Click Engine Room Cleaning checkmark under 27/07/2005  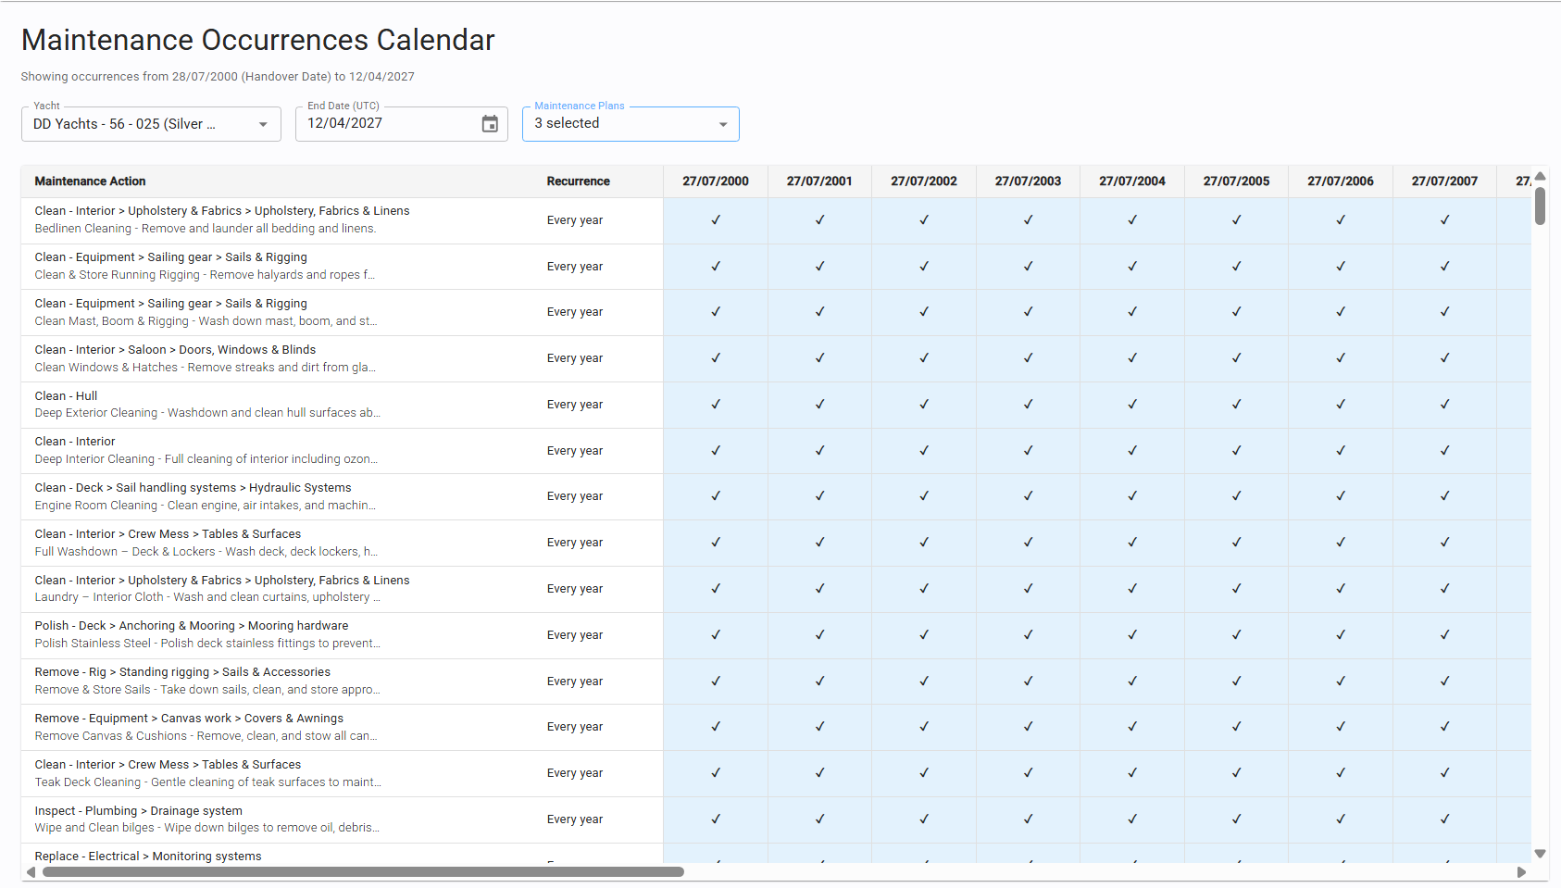(1236, 496)
